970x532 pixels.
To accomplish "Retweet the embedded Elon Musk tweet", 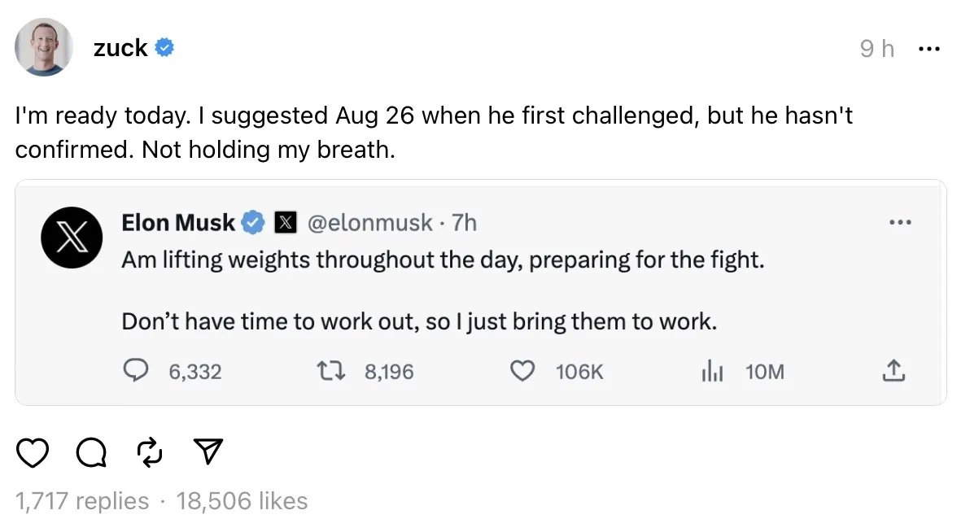I will pyautogui.click(x=329, y=372).
